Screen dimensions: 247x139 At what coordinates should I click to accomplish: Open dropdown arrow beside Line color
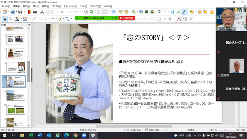[21, 19]
